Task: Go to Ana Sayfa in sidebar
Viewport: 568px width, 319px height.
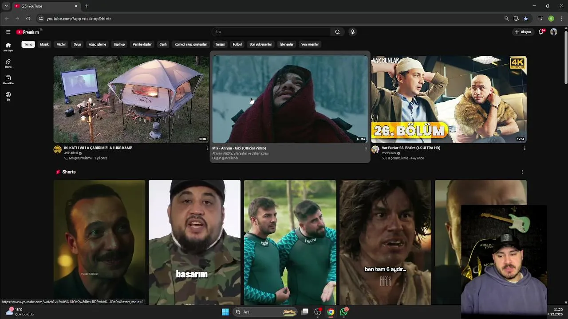Action: click(x=8, y=47)
